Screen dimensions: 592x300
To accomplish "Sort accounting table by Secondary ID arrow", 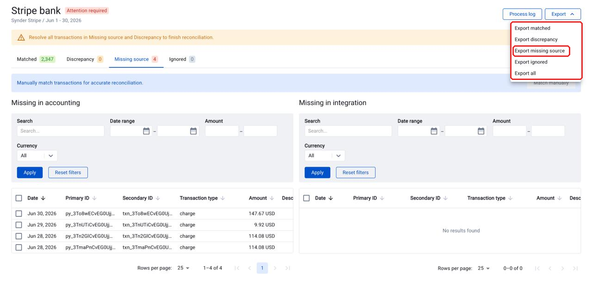I will pos(158,198).
